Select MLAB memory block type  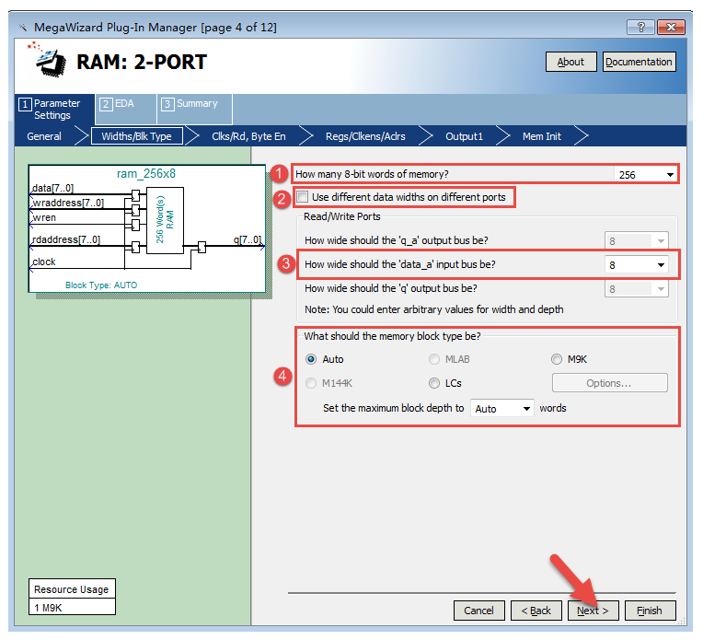(434, 359)
